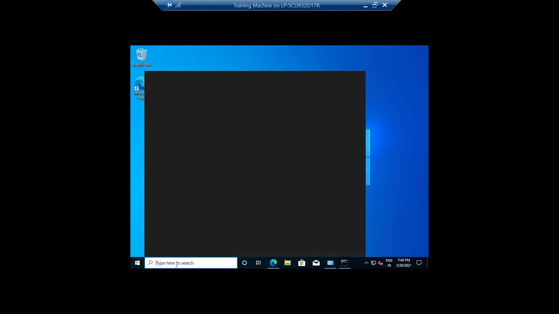Open the Action Center notifications

[419, 263]
